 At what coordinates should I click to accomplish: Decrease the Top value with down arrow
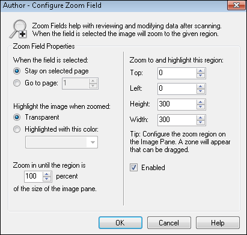pyautogui.click(x=201, y=76)
